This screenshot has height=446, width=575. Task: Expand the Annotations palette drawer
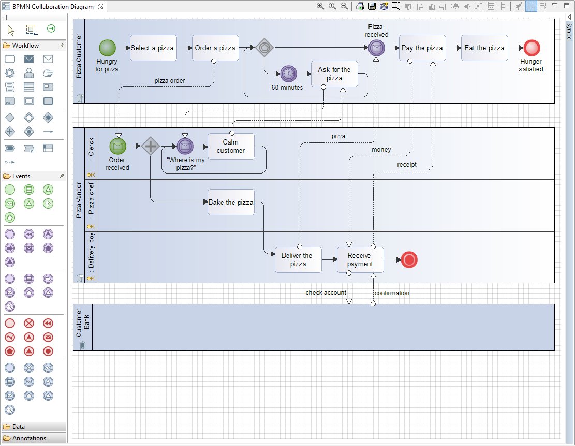click(34, 438)
